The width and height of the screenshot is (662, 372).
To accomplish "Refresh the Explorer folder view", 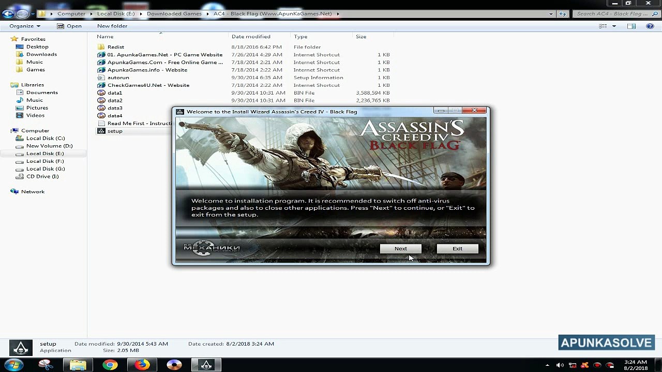I will click(x=563, y=14).
